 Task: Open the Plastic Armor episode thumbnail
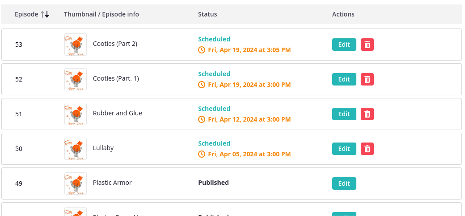tap(76, 183)
